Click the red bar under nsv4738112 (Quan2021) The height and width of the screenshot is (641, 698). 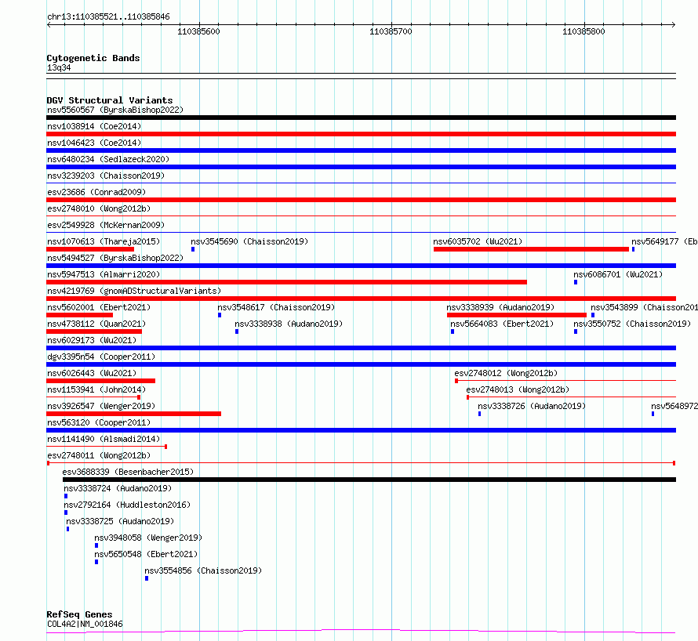tap(94, 331)
